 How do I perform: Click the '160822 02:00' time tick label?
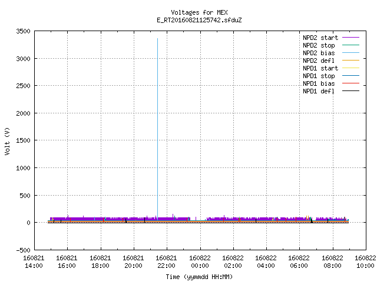tap(233, 262)
